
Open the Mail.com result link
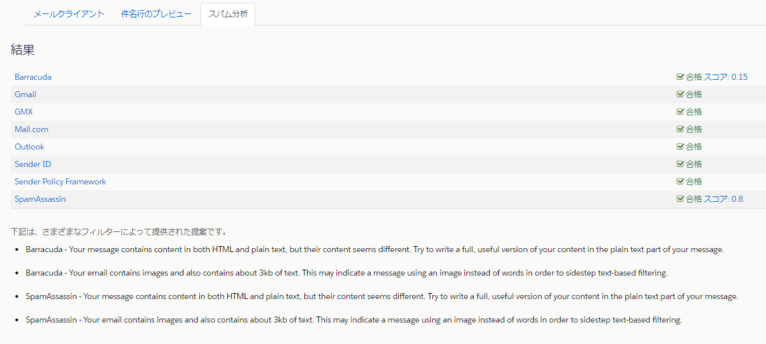point(31,129)
